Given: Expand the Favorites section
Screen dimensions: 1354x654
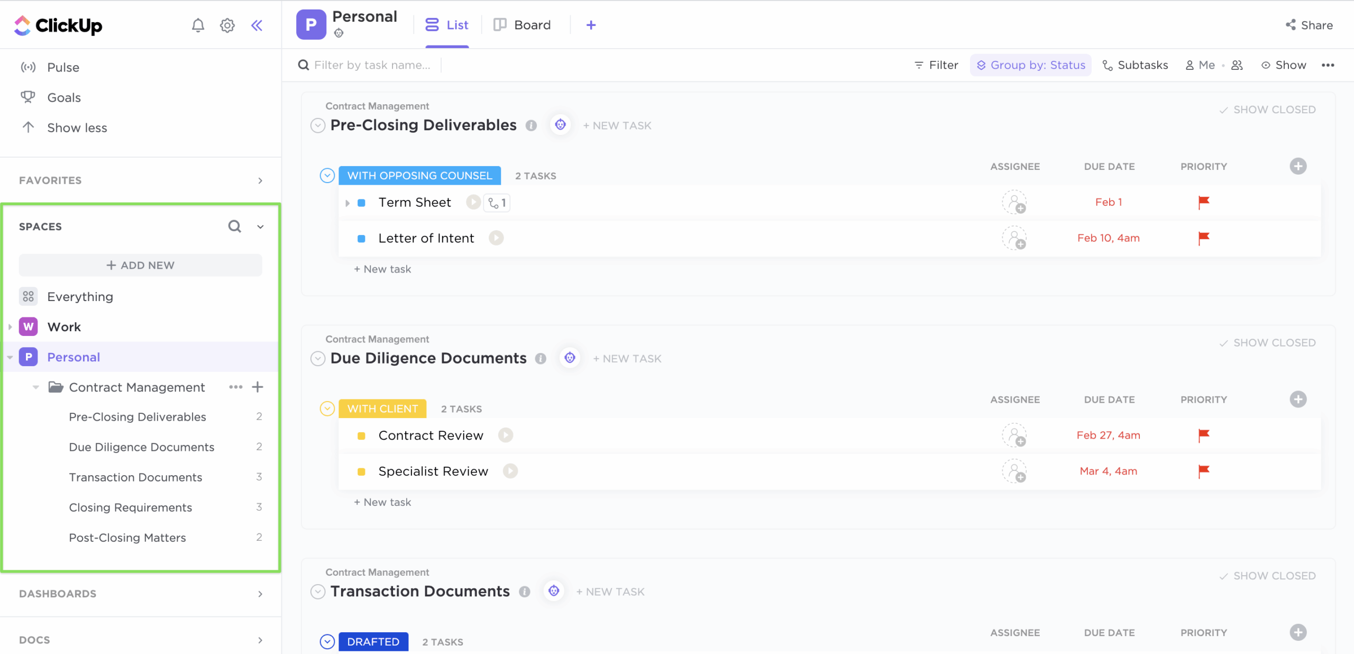Looking at the screenshot, I should point(260,180).
